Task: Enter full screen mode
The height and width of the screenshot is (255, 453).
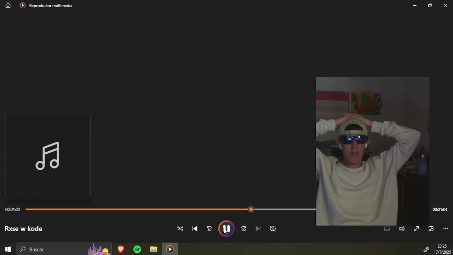Action: [416, 229]
